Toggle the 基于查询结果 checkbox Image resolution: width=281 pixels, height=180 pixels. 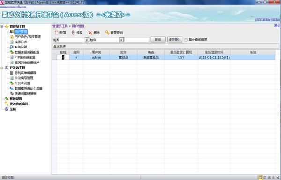(186, 40)
